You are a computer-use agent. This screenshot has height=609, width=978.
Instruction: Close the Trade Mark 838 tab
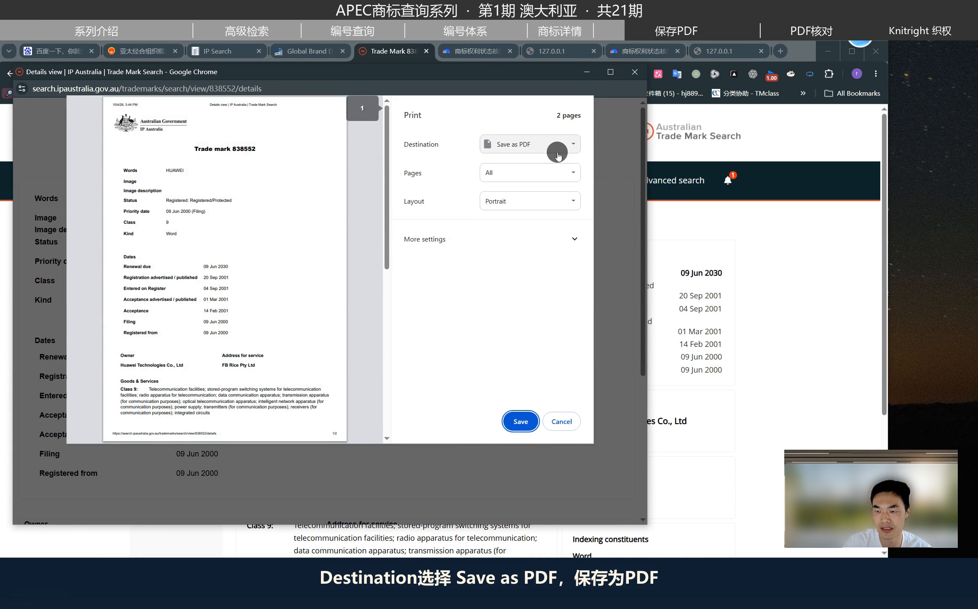coord(426,51)
